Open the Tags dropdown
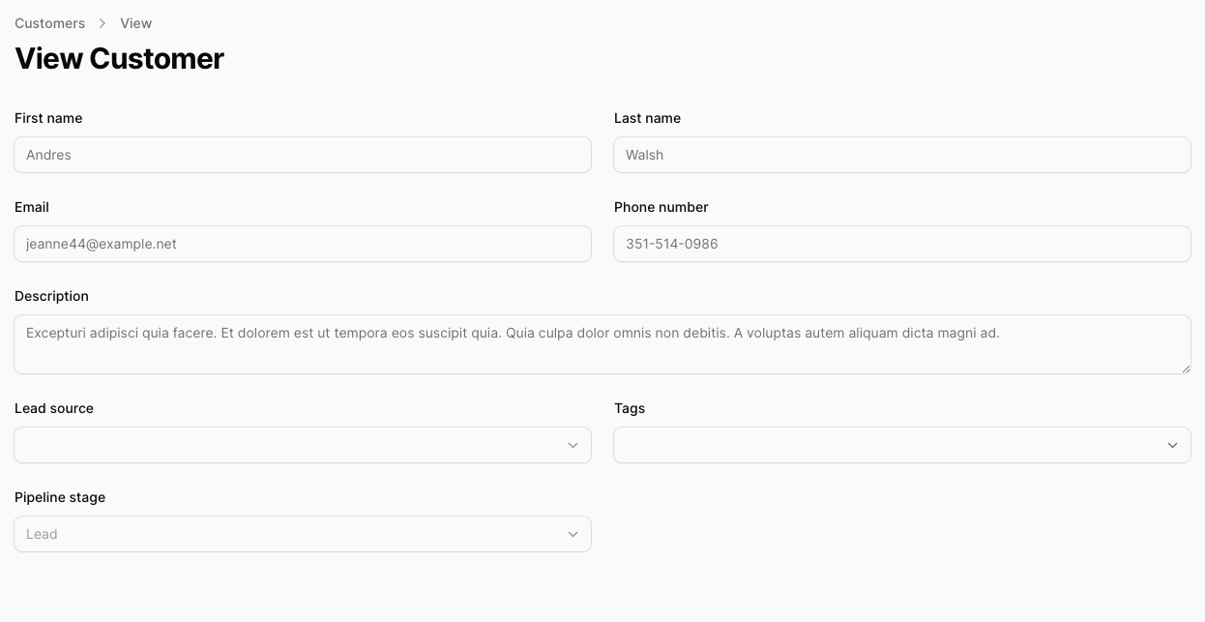This screenshot has height=622, width=1205. (890, 445)
